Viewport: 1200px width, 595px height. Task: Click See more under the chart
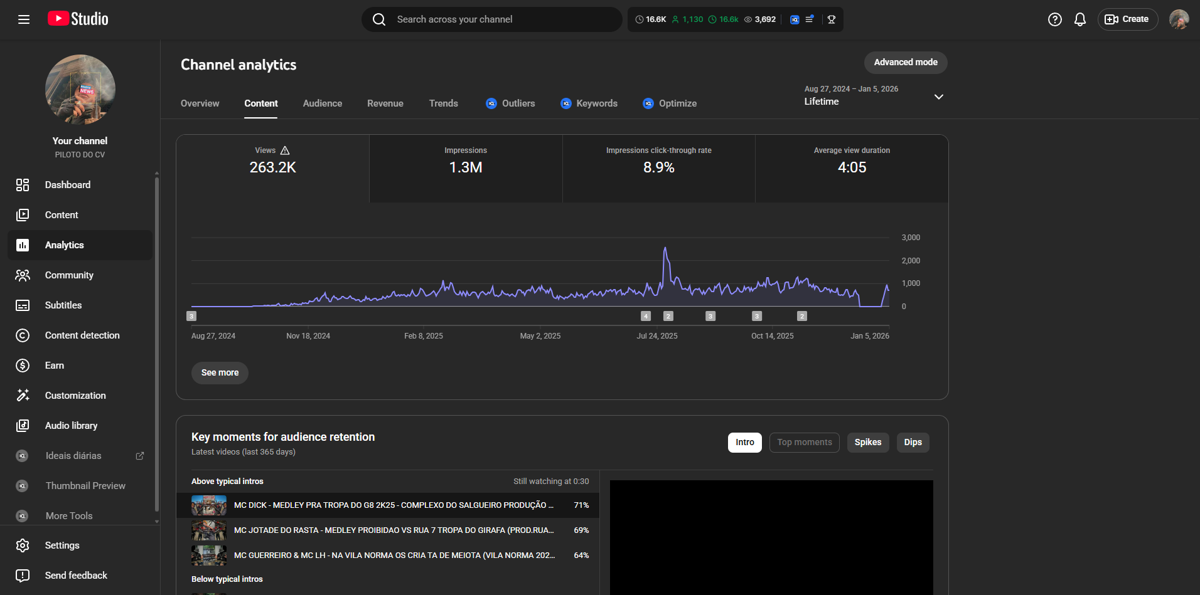coord(220,372)
